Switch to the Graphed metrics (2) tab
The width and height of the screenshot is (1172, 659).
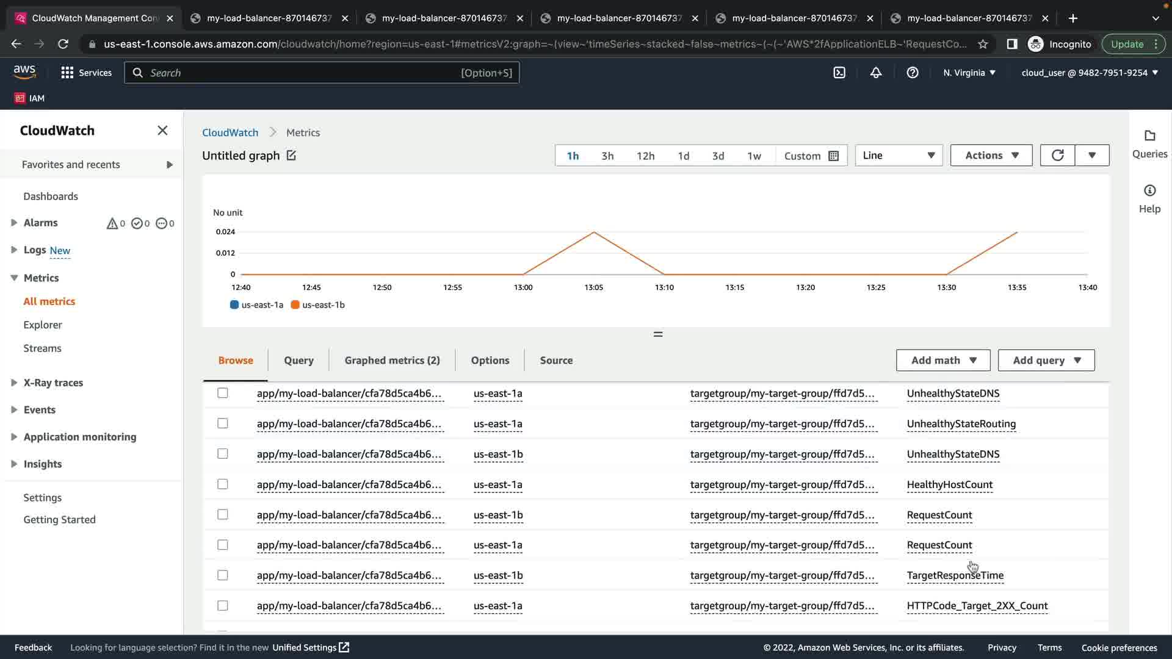pyautogui.click(x=392, y=361)
